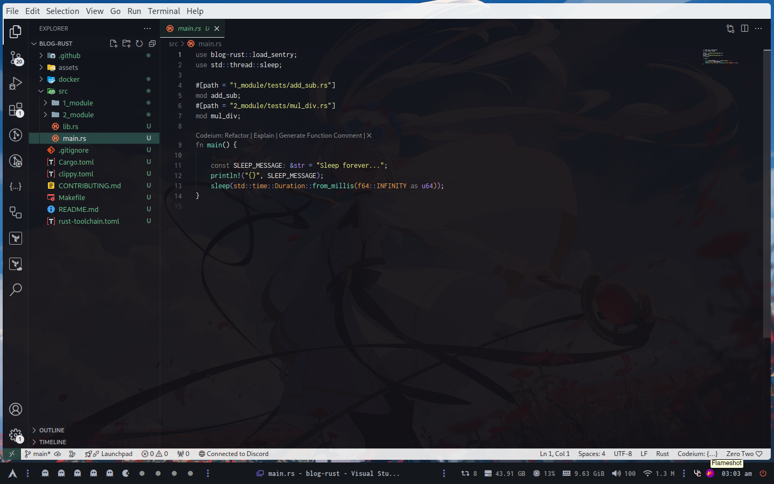Click the New File icon in Explorer

click(113, 44)
